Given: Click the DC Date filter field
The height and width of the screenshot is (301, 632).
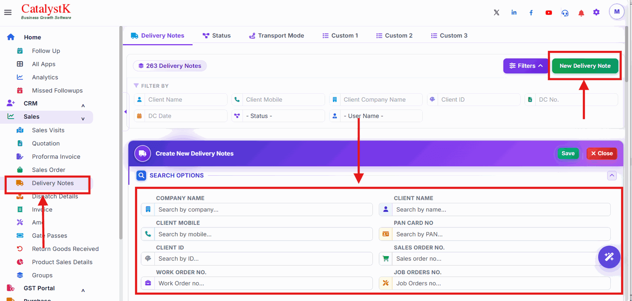Looking at the screenshot, I should pyautogui.click(x=181, y=116).
